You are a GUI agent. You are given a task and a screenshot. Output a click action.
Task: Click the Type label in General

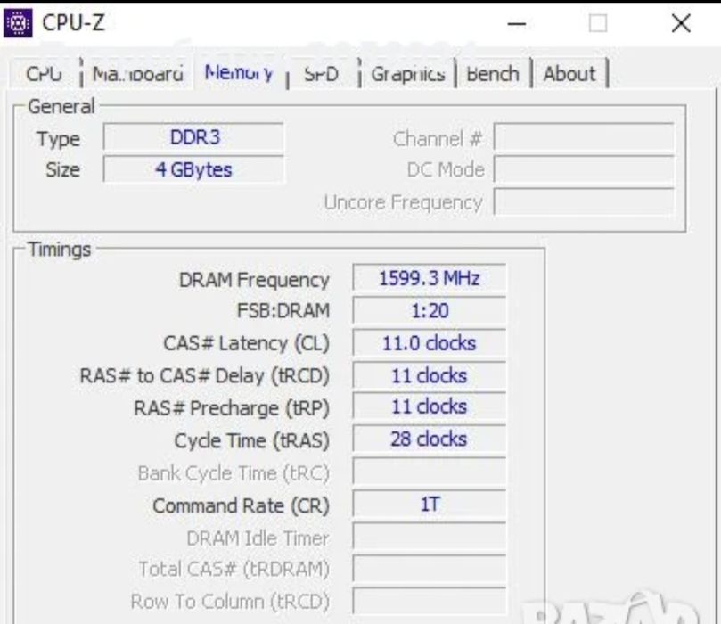click(59, 139)
